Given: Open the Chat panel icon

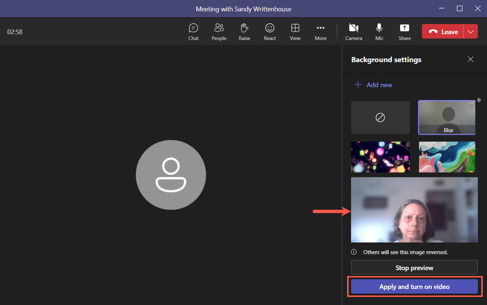Looking at the screenshot, I should coord(193,31).
